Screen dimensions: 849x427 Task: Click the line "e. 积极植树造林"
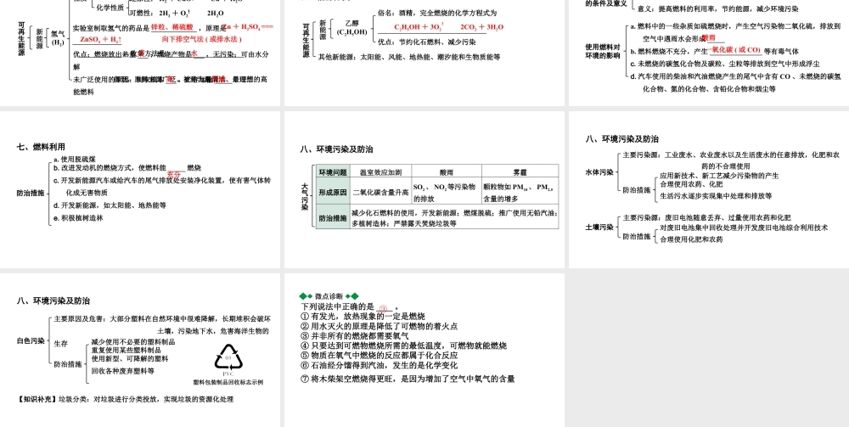click(78, 217)
